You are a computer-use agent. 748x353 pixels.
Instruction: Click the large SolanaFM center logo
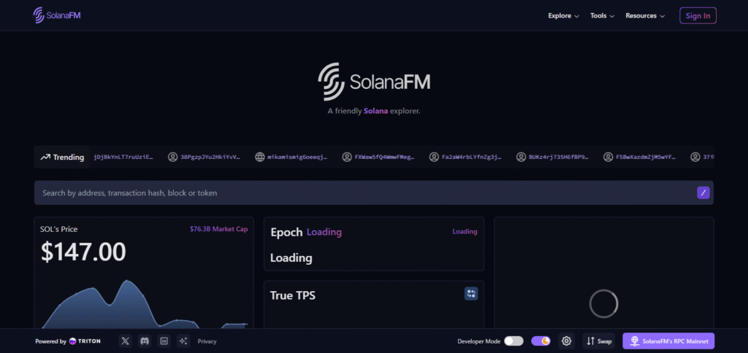click(x=374, y=82)
